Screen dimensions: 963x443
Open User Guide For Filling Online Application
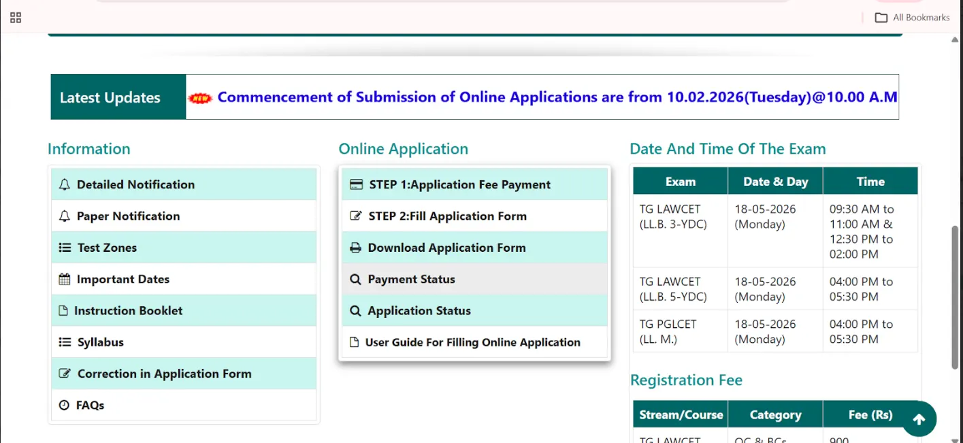pyautogui.click(x=472, y=342)
